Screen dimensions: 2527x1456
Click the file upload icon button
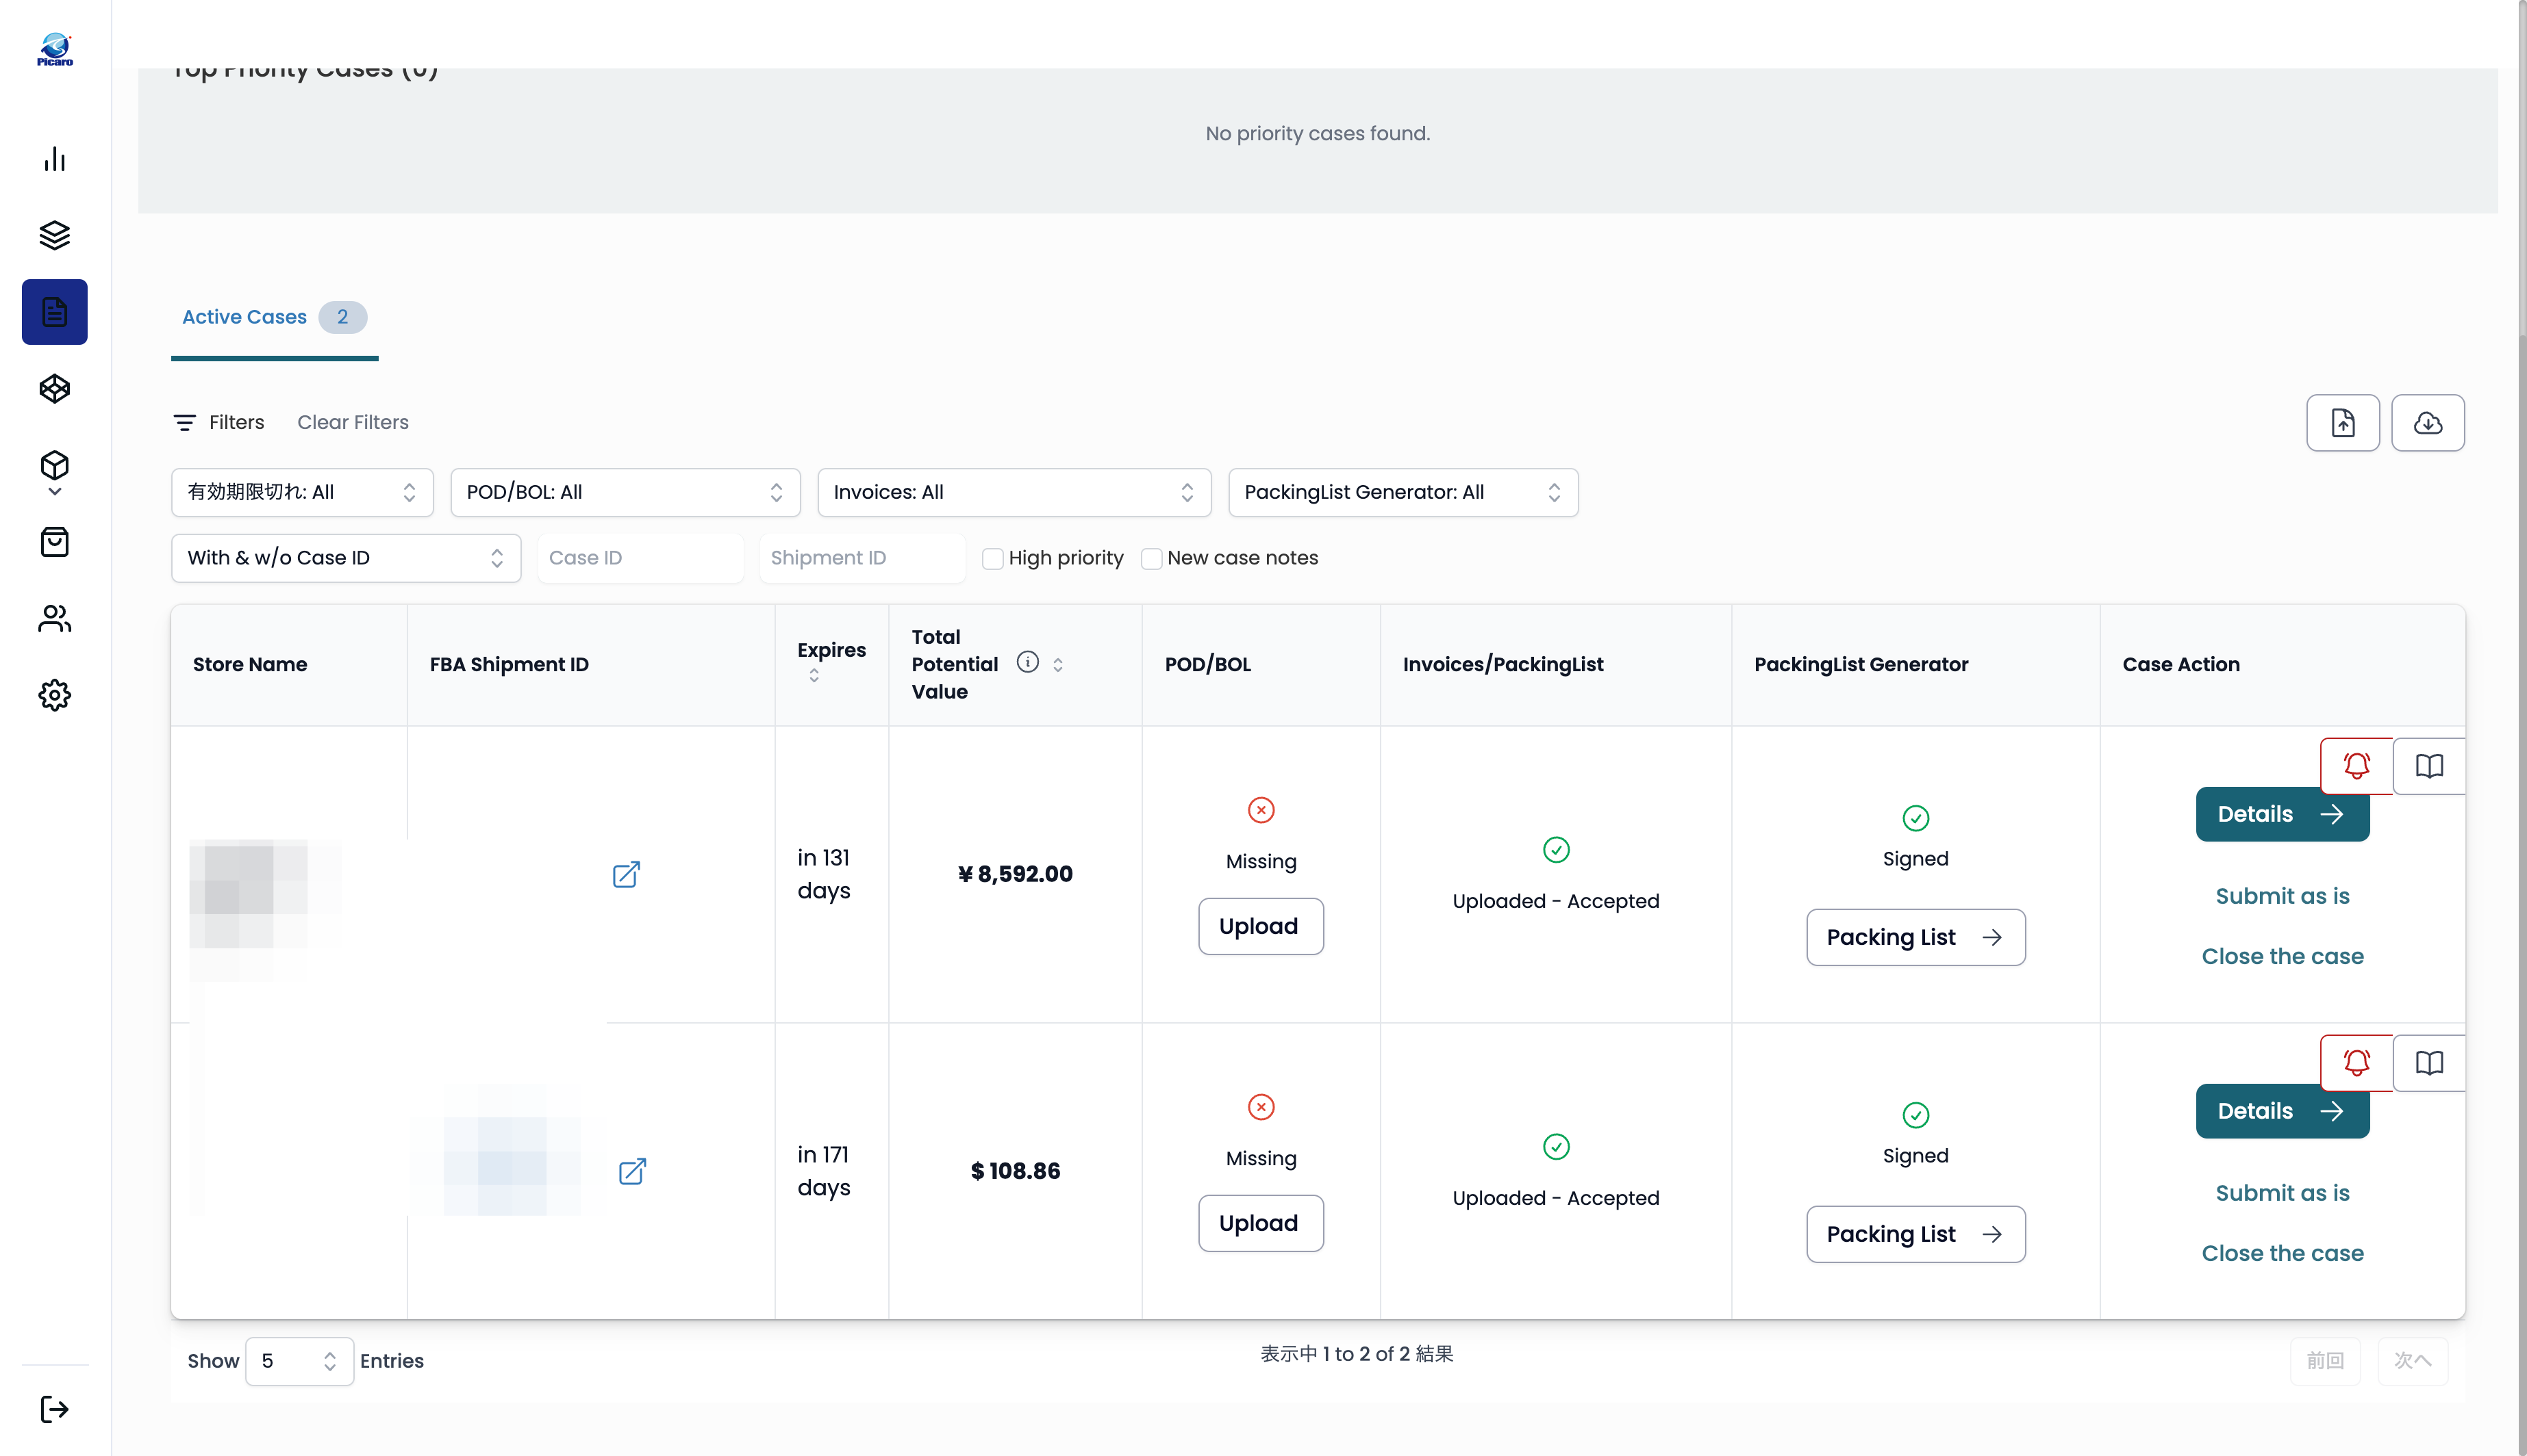[2343, 423]
